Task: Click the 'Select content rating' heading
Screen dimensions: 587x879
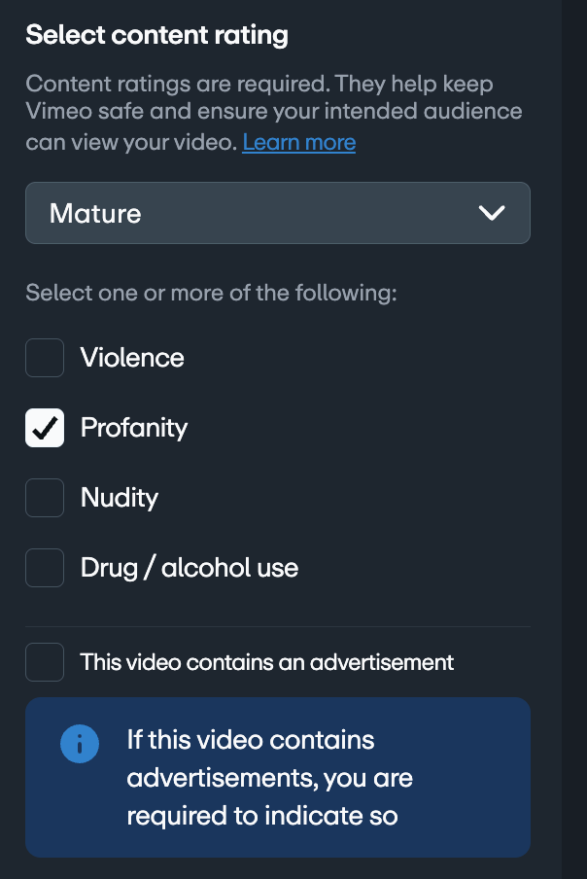Action: (156, 36)
